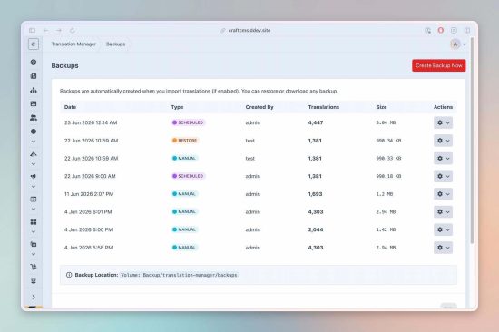Open actions menu for 4 Jun 6:01 PM backup
499x332 pixels.
tap(443, 211)
